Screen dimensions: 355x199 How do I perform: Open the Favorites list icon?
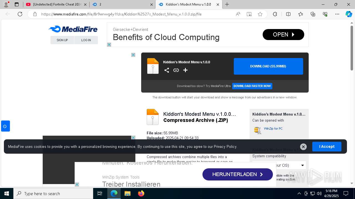301,14
